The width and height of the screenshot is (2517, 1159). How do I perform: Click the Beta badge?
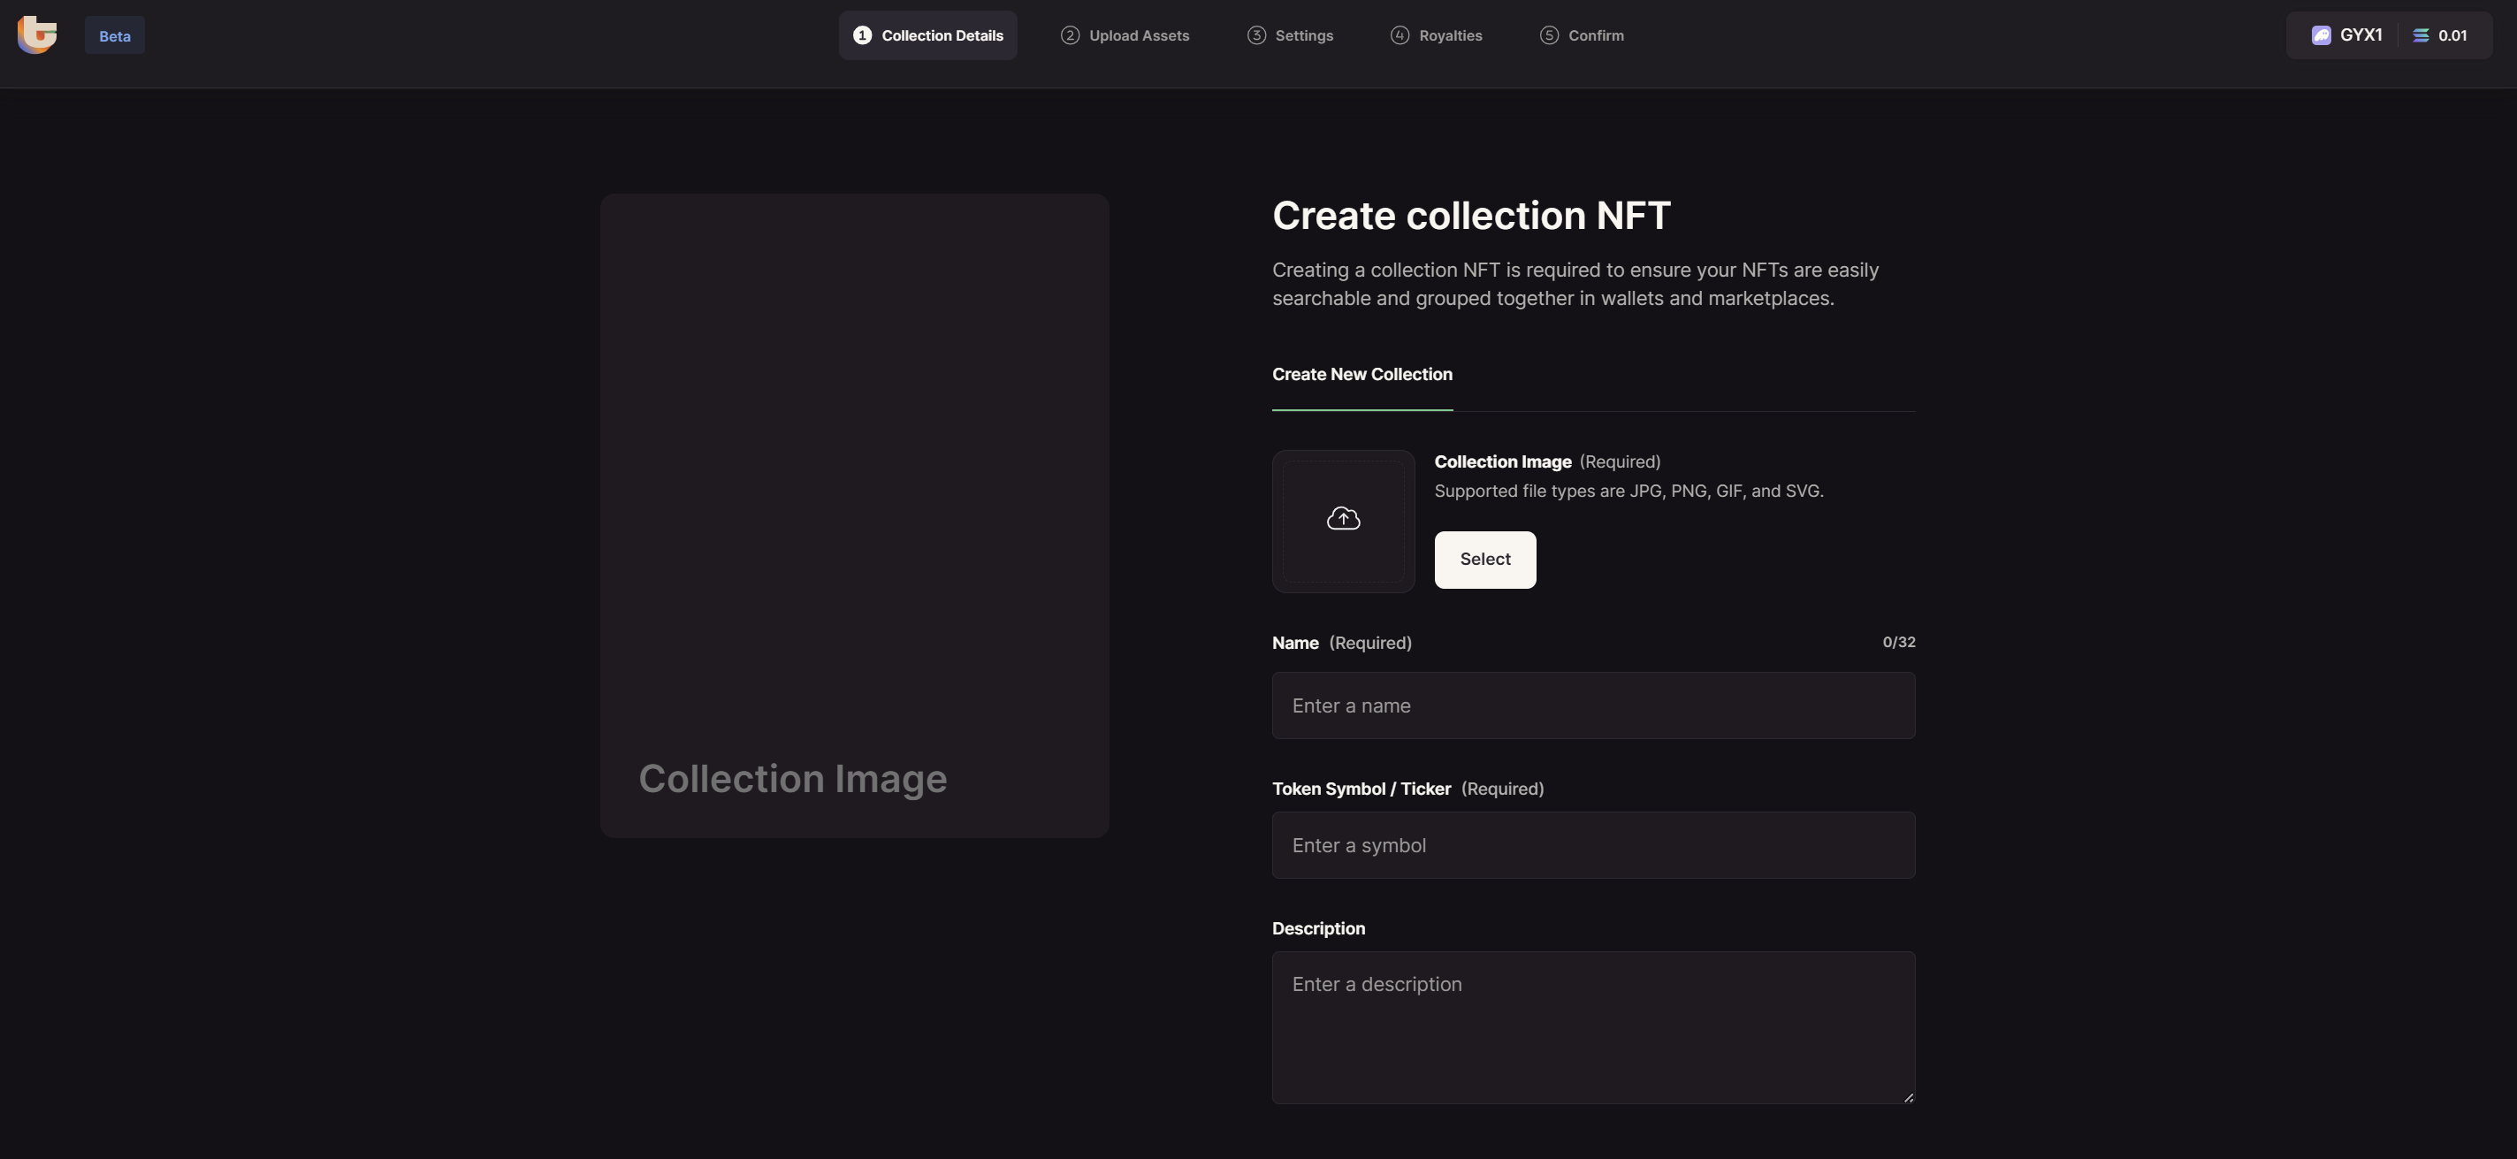tap(114, 36)
